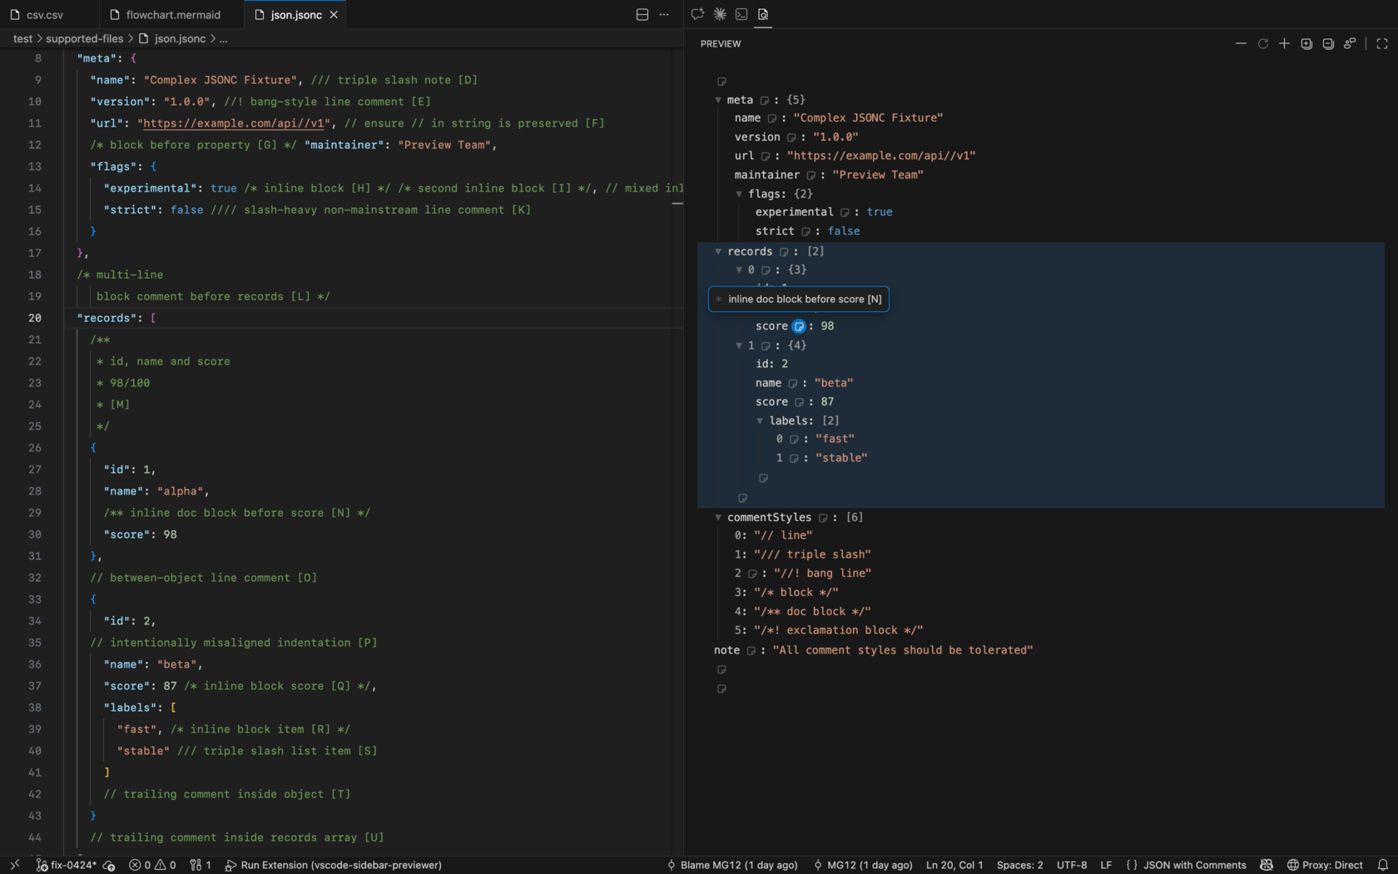Open the starburst sparkle panel icon
This screenshot has height=874, width=1398.
pyautogui.click(x=720, y=14)
